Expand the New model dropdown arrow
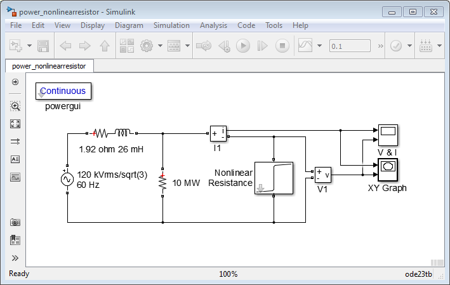Screen dimensions: 450x285 coord(29,46)
